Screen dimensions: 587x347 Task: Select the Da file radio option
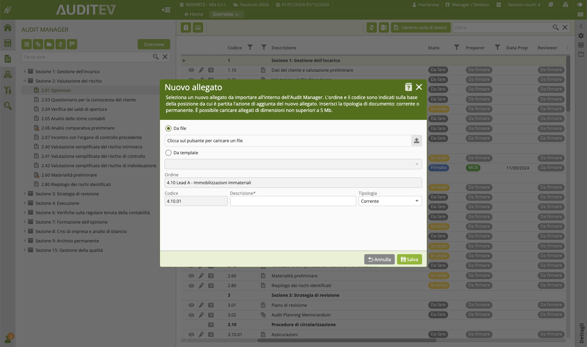click(168, 128)
